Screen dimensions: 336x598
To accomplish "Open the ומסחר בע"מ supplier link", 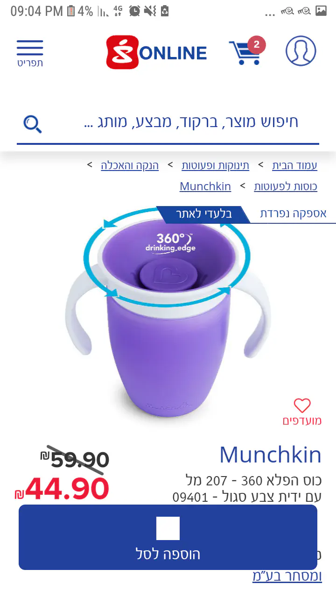I will click(x=287, y=576).
